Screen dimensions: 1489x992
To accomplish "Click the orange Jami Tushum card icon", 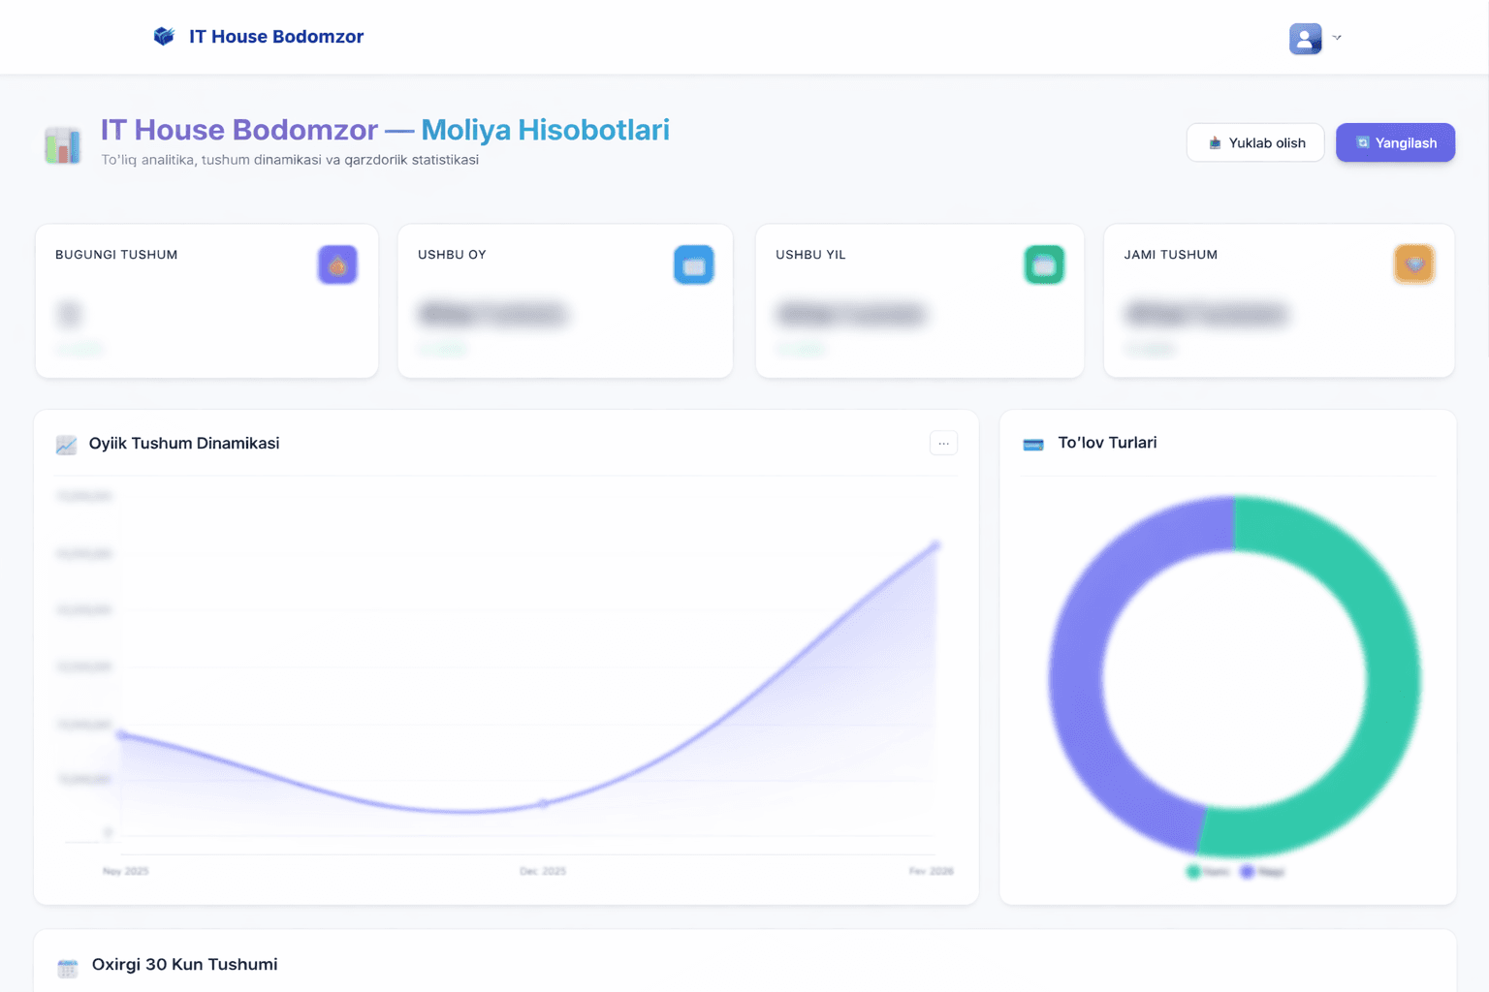I will point(1413,264).
